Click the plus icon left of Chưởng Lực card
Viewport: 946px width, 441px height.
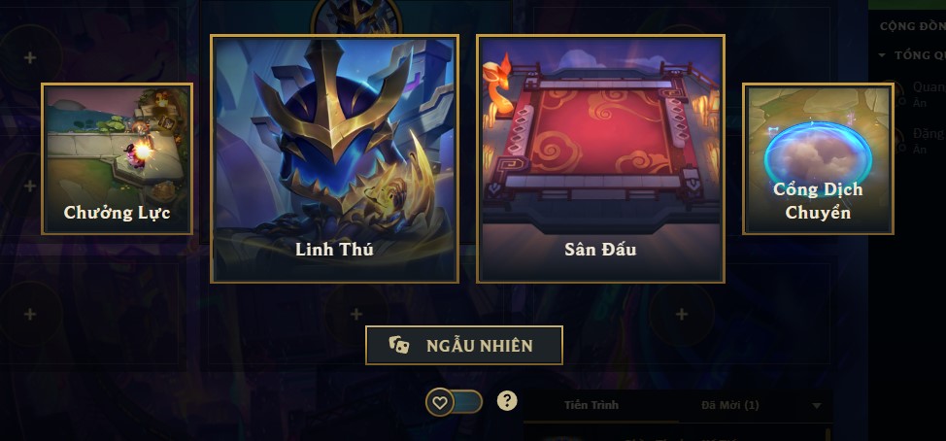point(29,186)
